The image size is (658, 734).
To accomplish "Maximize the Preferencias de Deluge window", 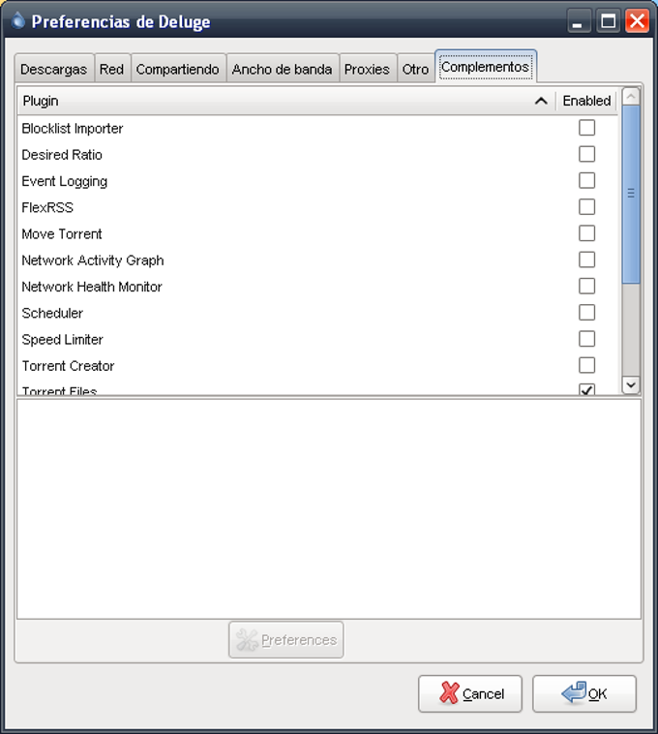I will pos(608,21).
